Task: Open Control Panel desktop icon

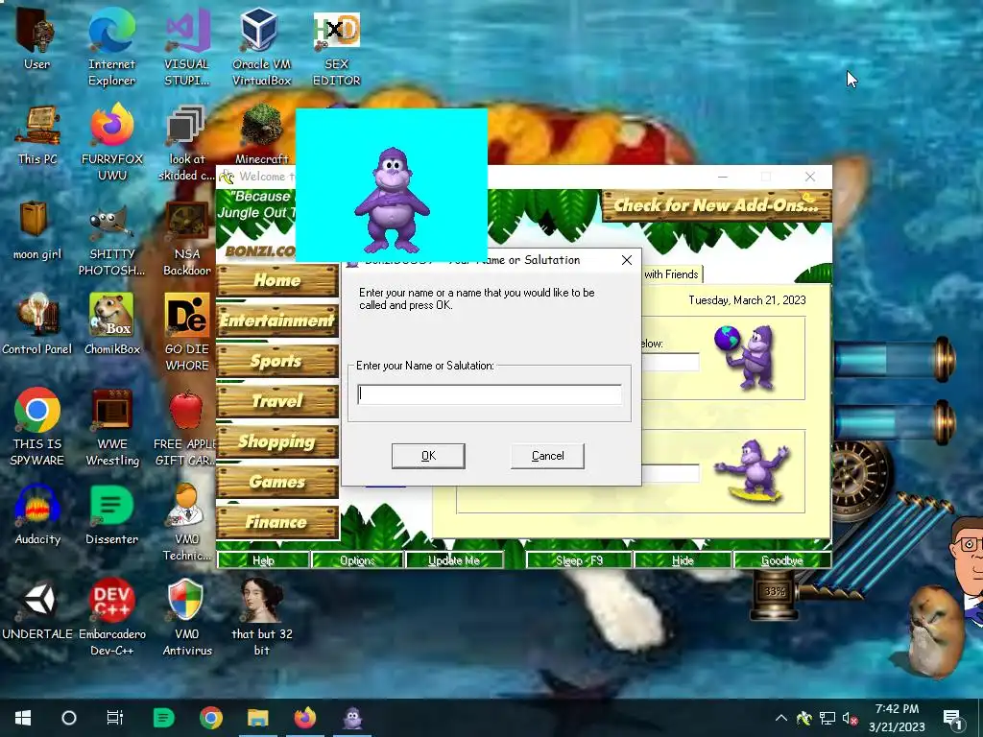Action: coord(37,324)
